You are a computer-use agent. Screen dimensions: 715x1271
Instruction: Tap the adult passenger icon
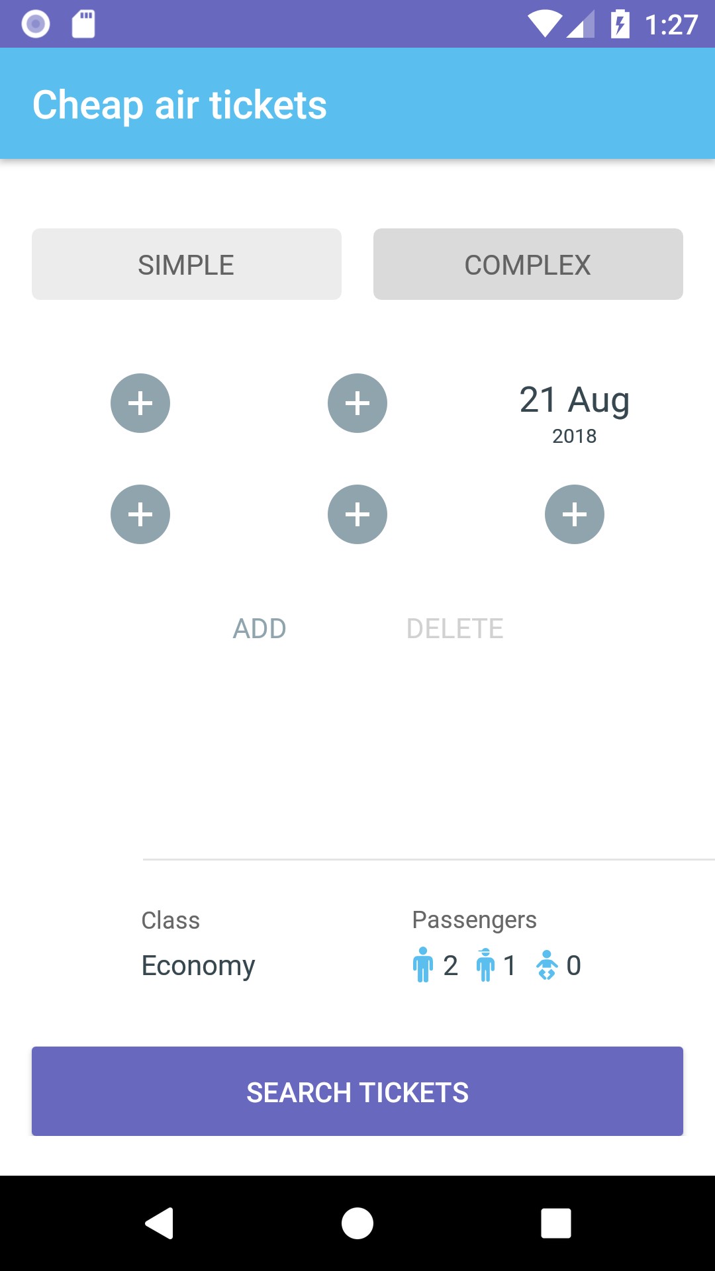coord(422,965)
